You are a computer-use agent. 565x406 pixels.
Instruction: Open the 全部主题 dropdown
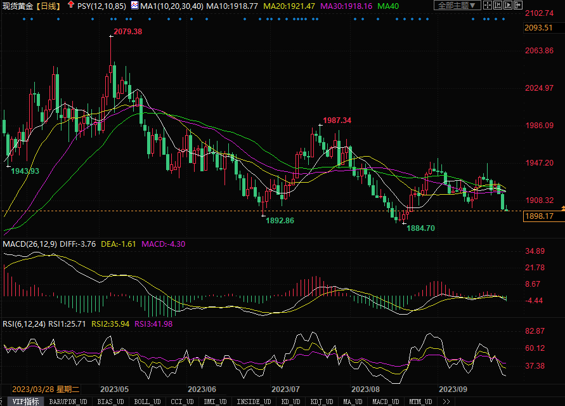(457, 6)
